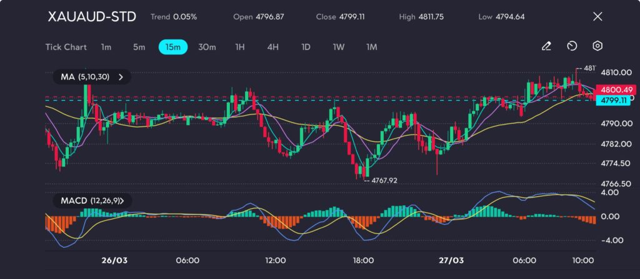
Task: Expand MACD (12,26,9) indicator settings
Action: coord(92,201)
